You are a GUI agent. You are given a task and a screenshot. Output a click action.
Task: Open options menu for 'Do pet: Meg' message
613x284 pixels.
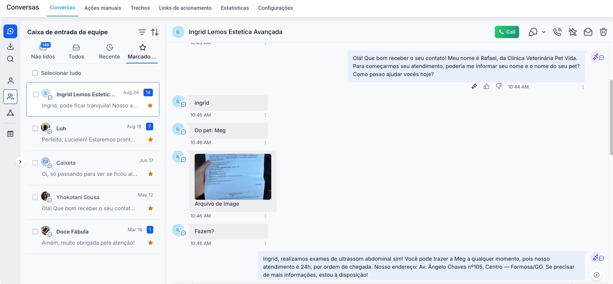265,143
